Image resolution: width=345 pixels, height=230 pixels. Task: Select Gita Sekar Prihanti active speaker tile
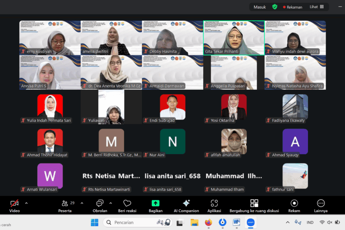(234, 38)
